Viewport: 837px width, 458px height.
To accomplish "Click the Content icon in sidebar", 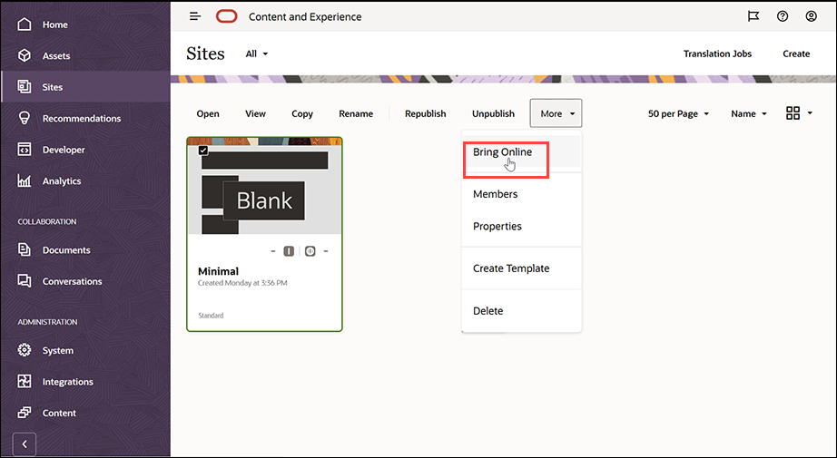I will [x=25, y=413].
